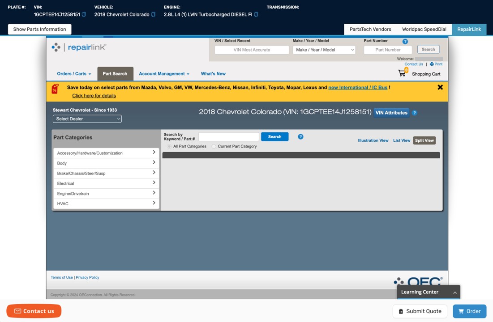The width and height of the screenshot is (493, 322).
Task: Copy the VIN using its clipboard icon
Action: (84, 14)
